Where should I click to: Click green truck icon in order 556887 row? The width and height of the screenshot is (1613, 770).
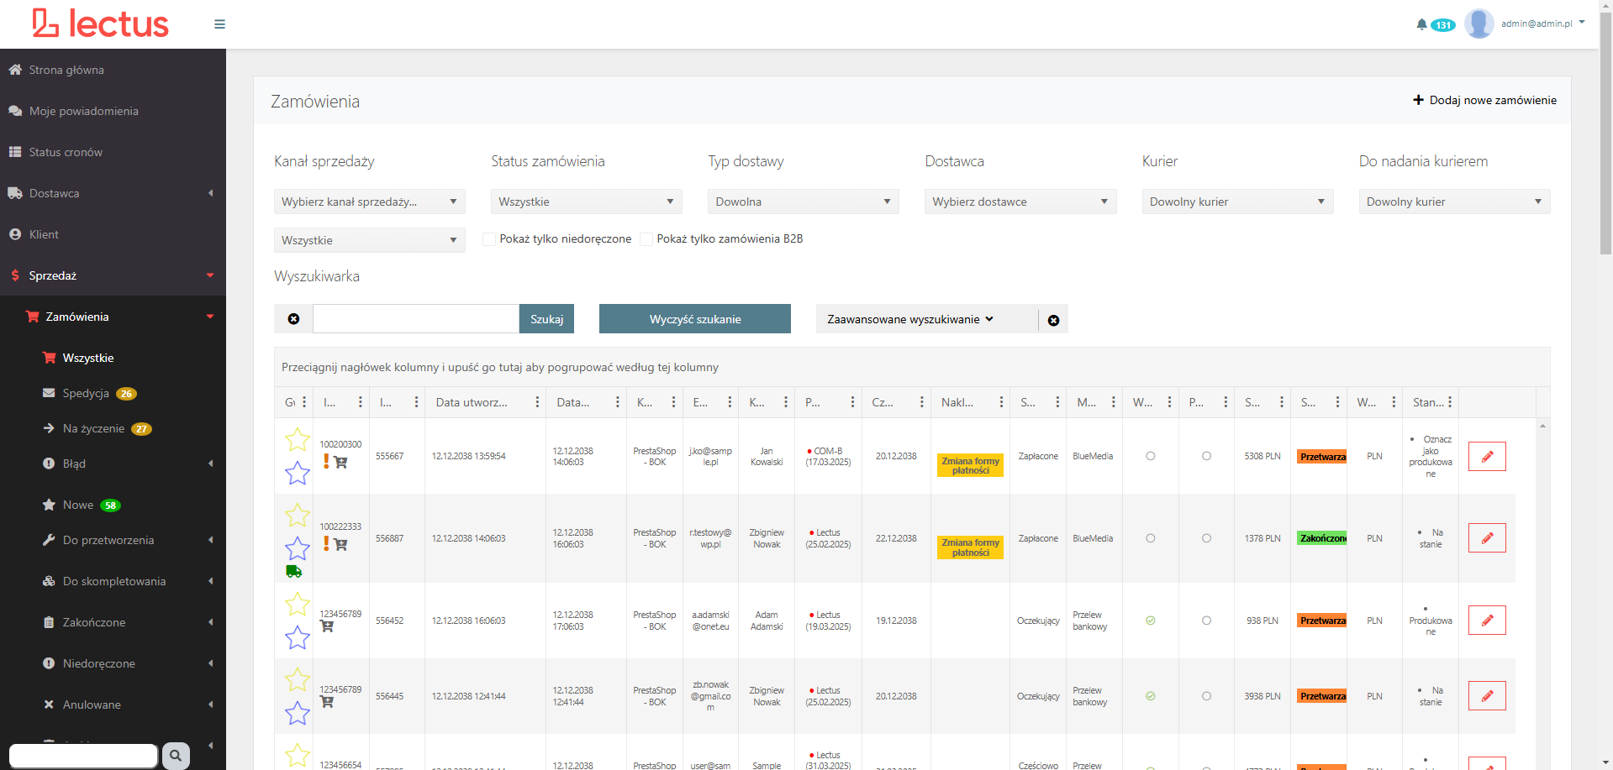coord(293,571)
